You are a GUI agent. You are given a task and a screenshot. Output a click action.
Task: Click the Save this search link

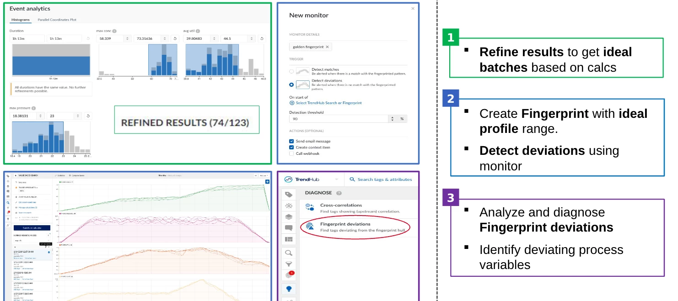tap(24, 213)
